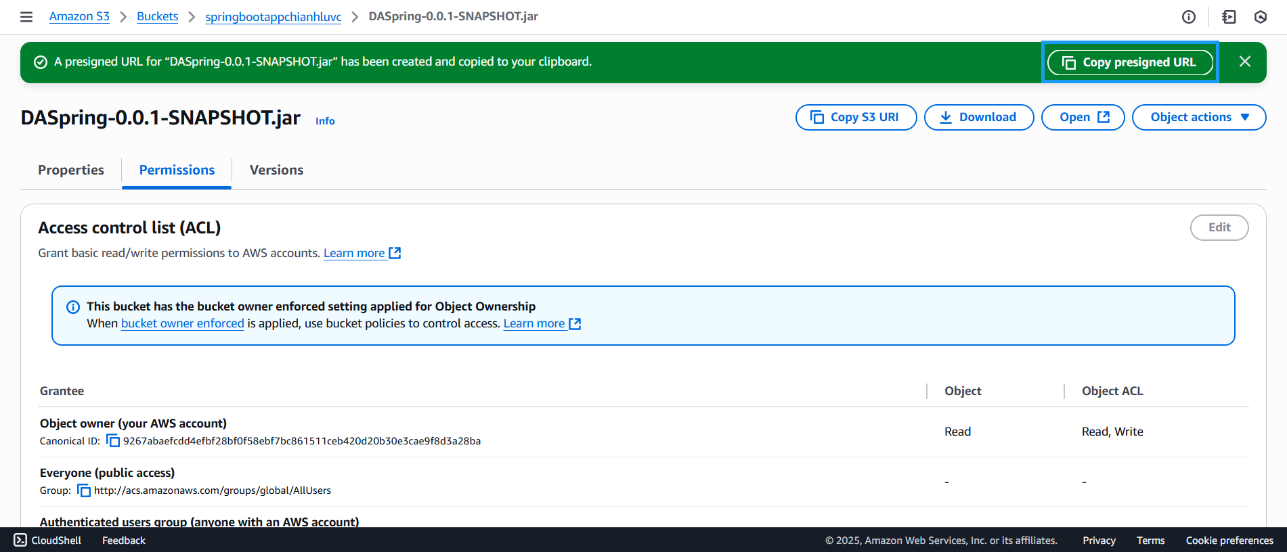The height and width of the screenshot is (552, 1287).
Task: Open the Terms link in footer
Action: 1150,540
